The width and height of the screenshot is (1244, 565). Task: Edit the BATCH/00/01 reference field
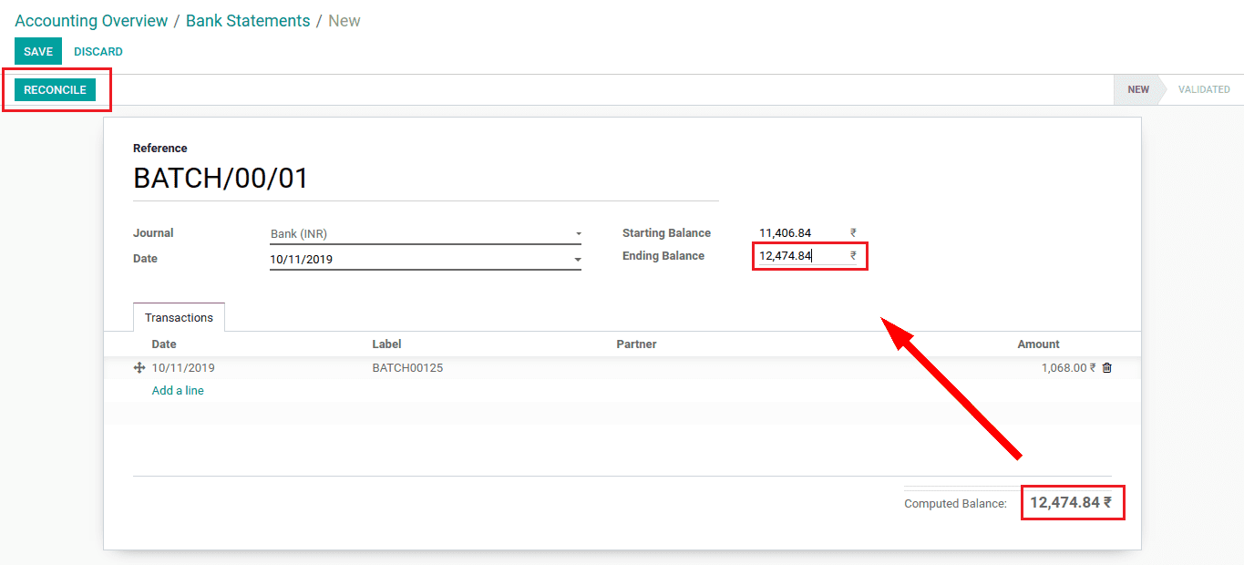click(426, 179)
